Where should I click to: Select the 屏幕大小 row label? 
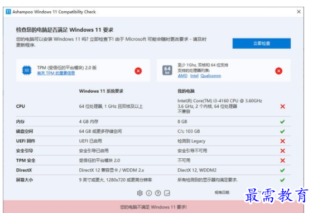point(25,180)
